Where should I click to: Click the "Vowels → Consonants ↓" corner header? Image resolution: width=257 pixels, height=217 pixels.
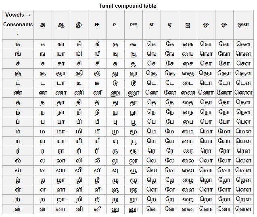18,24
